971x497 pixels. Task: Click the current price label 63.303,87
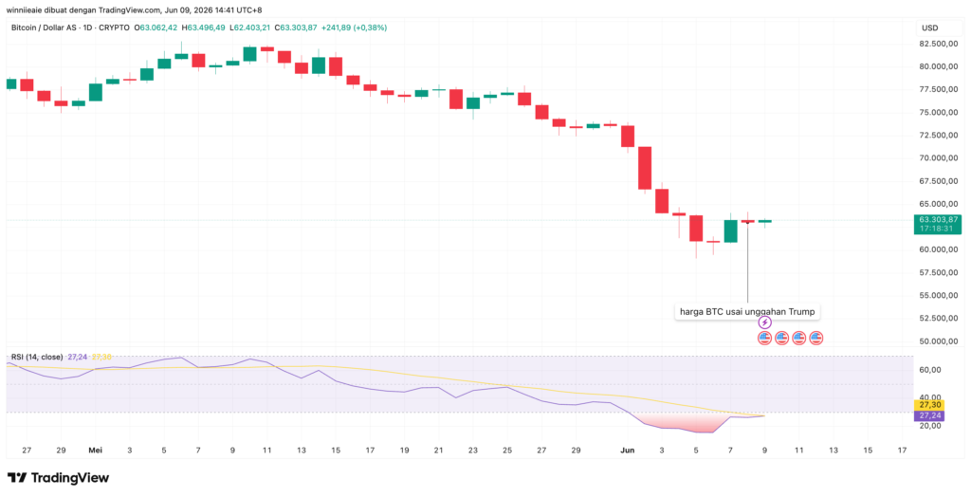coord(938,219)
